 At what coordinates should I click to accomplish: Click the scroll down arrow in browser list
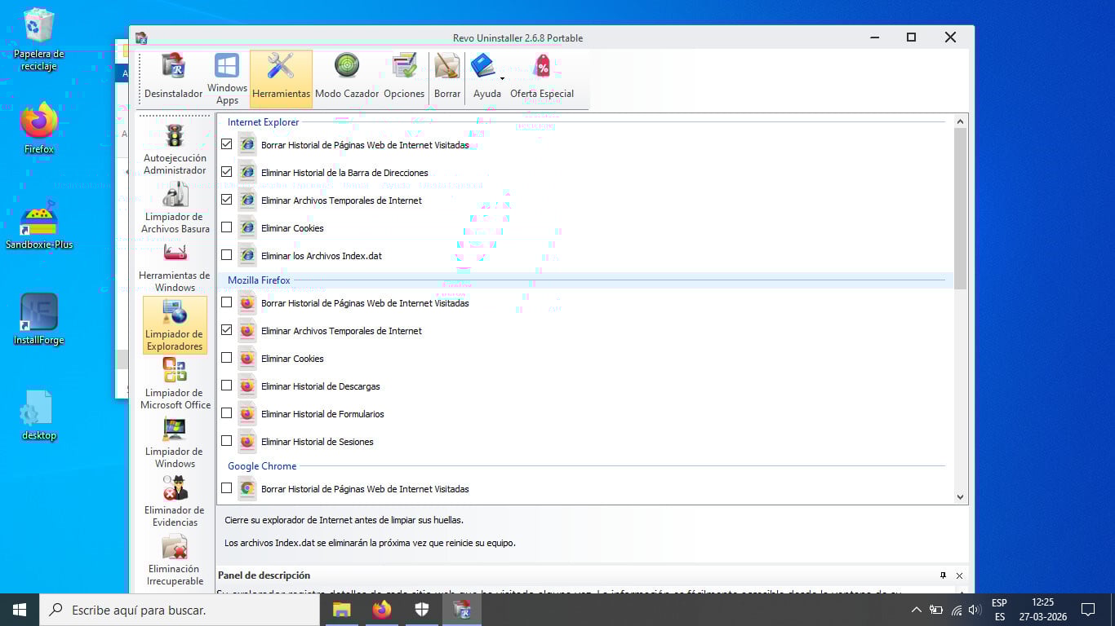coord(960,496)
